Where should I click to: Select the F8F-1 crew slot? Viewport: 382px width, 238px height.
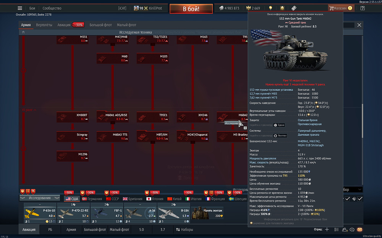(x=107, y=213)
